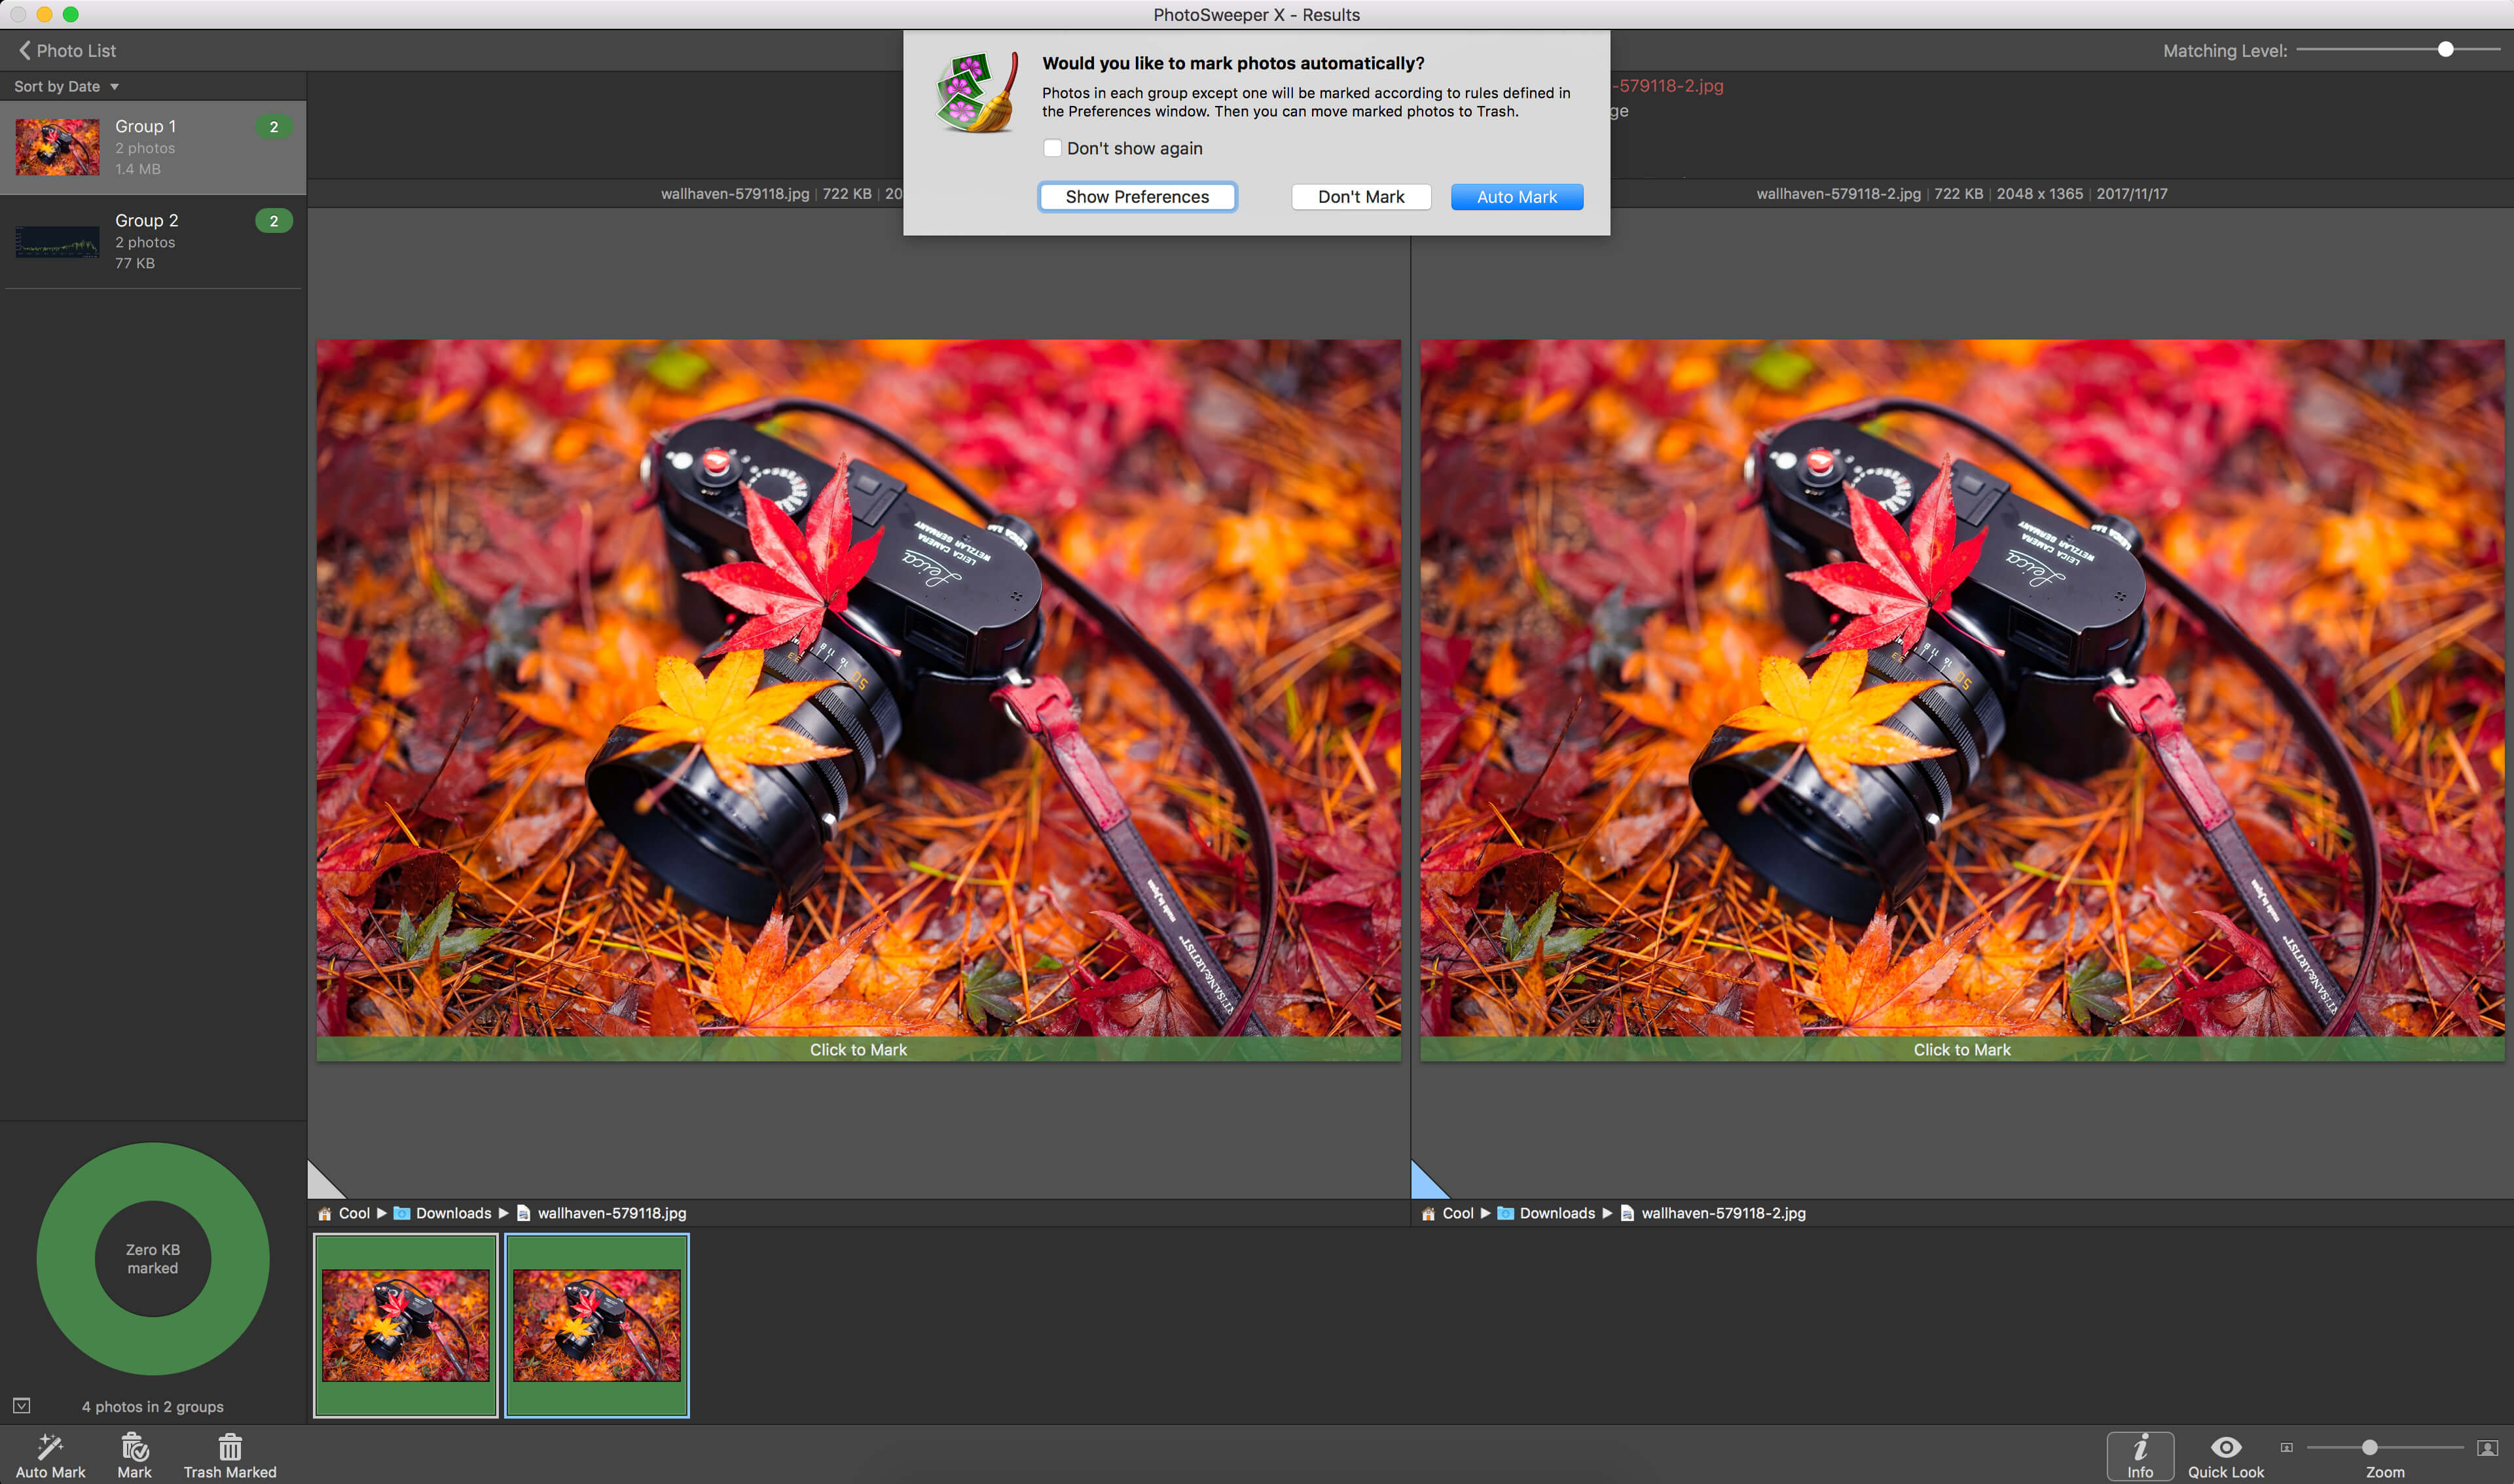Image resolution: width=2514 pixels, height=1484 pixels.
Task: Open the Sort by Date dropdown
Action: point(66,86)
